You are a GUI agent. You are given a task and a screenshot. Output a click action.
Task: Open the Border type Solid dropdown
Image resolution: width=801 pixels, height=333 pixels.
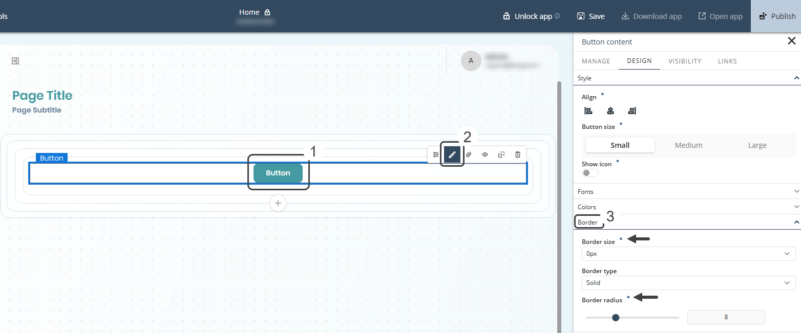tap(688, 283)
